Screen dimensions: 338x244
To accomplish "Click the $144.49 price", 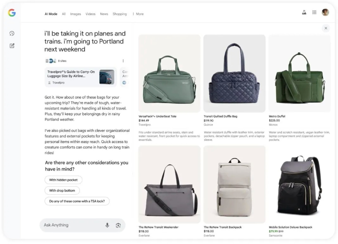I will click(144, 120).
